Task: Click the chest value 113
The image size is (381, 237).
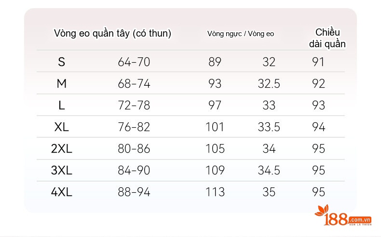Action: coord(215,192)
